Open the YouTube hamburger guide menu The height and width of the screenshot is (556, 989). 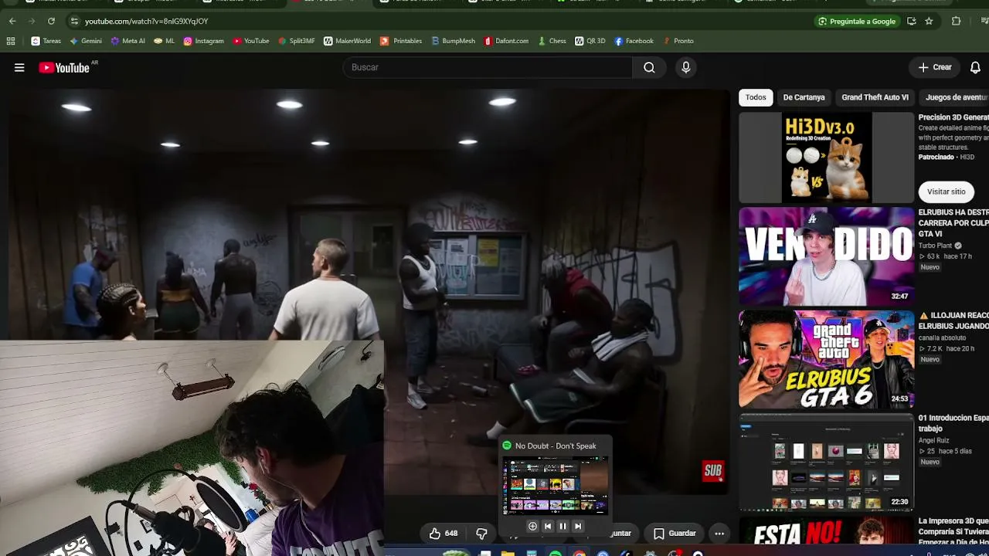[19, 68]
